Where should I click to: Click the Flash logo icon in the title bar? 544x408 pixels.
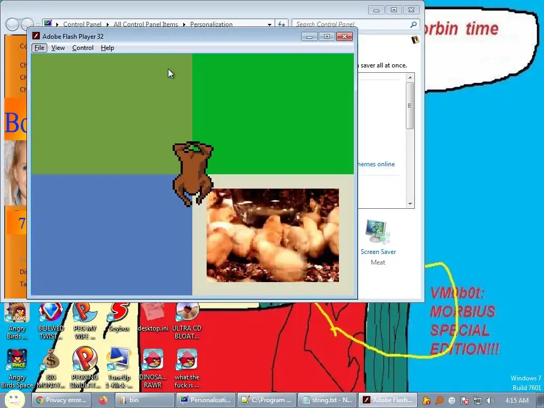pos(36,36)
